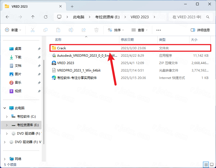
Task: Switch to large thumbnails view in status bar
Action: tap(211, 165)
